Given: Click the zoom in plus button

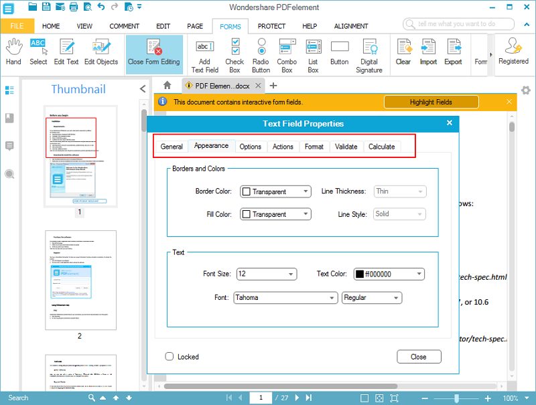Looking at the screenshot, I should [x=488, y=398].
